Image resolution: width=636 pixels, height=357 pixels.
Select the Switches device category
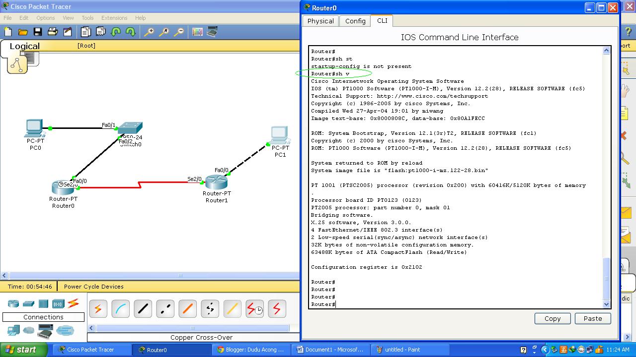click(28, 303)
